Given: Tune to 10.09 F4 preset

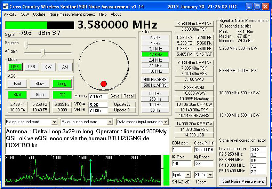Looking at the screenshot, I should (x=17, y=110).
